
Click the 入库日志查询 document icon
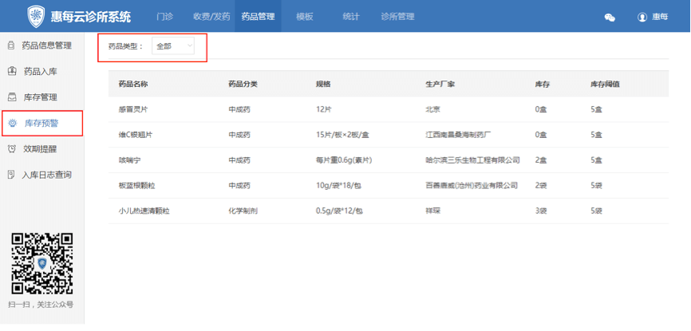[x=11, y=175]
